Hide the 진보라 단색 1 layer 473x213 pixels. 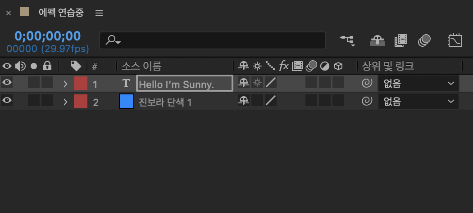pyautogui.click(x=7, y=101)
